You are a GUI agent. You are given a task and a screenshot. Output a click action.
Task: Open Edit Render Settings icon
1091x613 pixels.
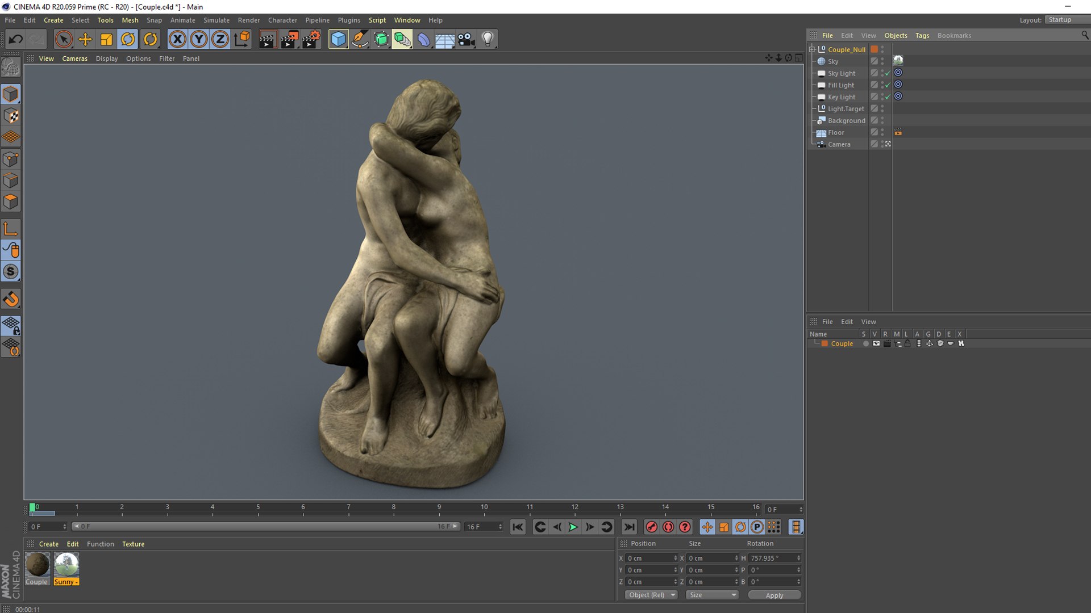pos(311,39)
